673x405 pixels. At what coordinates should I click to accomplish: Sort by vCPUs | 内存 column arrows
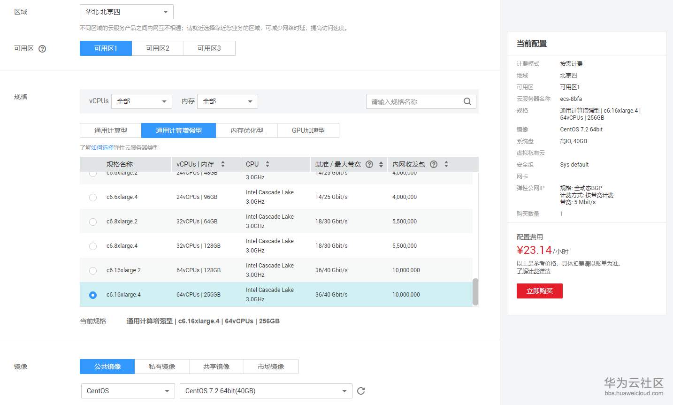[223, 164]
